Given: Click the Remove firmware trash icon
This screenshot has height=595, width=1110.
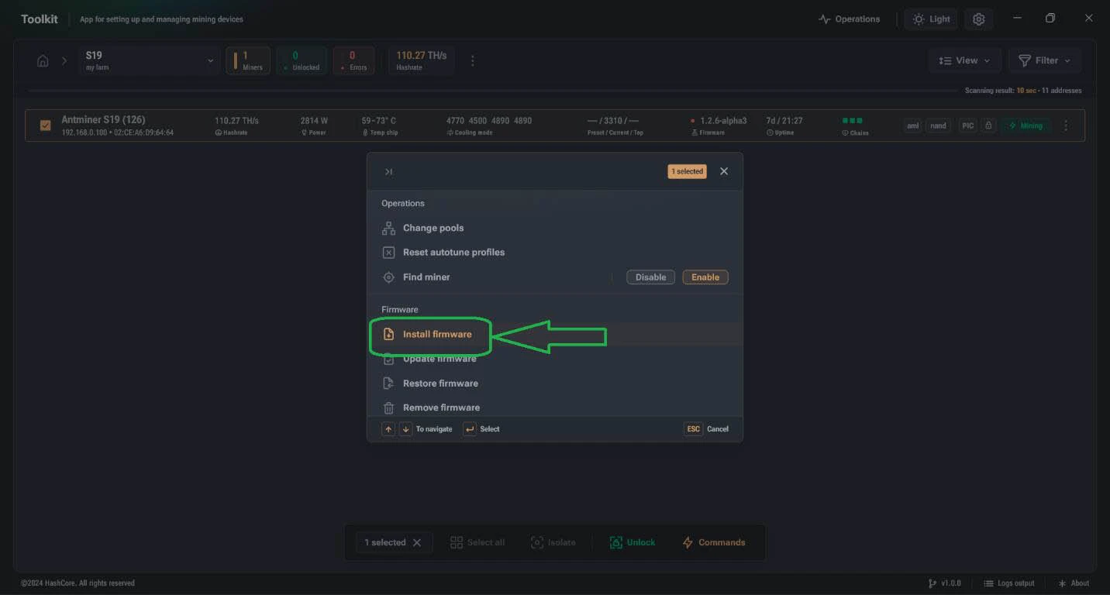Looking at the screenshot, I should [389, 408].
